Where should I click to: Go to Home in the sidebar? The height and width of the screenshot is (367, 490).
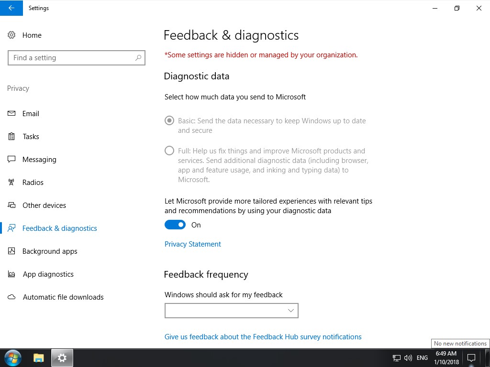32,35
